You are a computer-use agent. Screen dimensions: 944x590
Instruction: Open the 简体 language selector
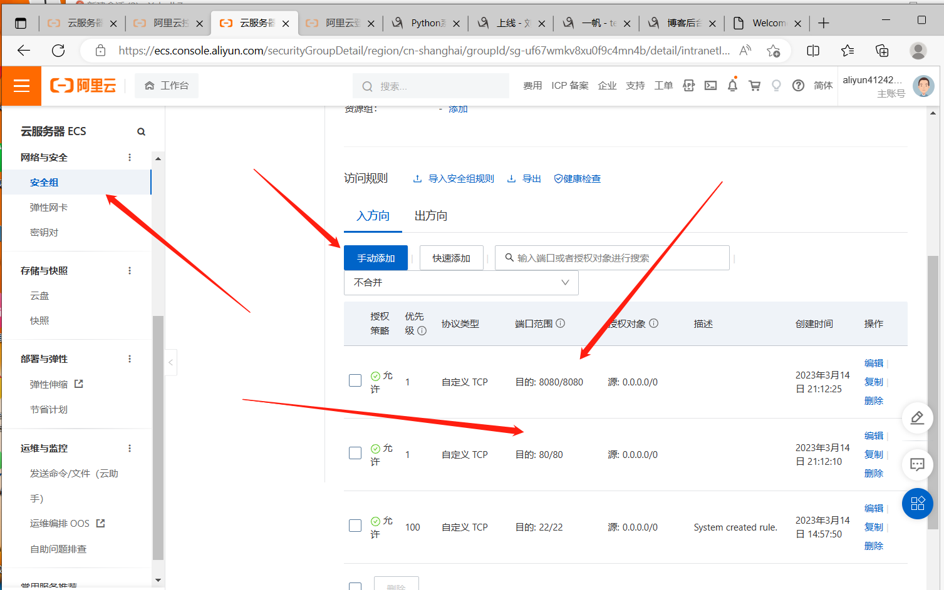tap(823, 86)
